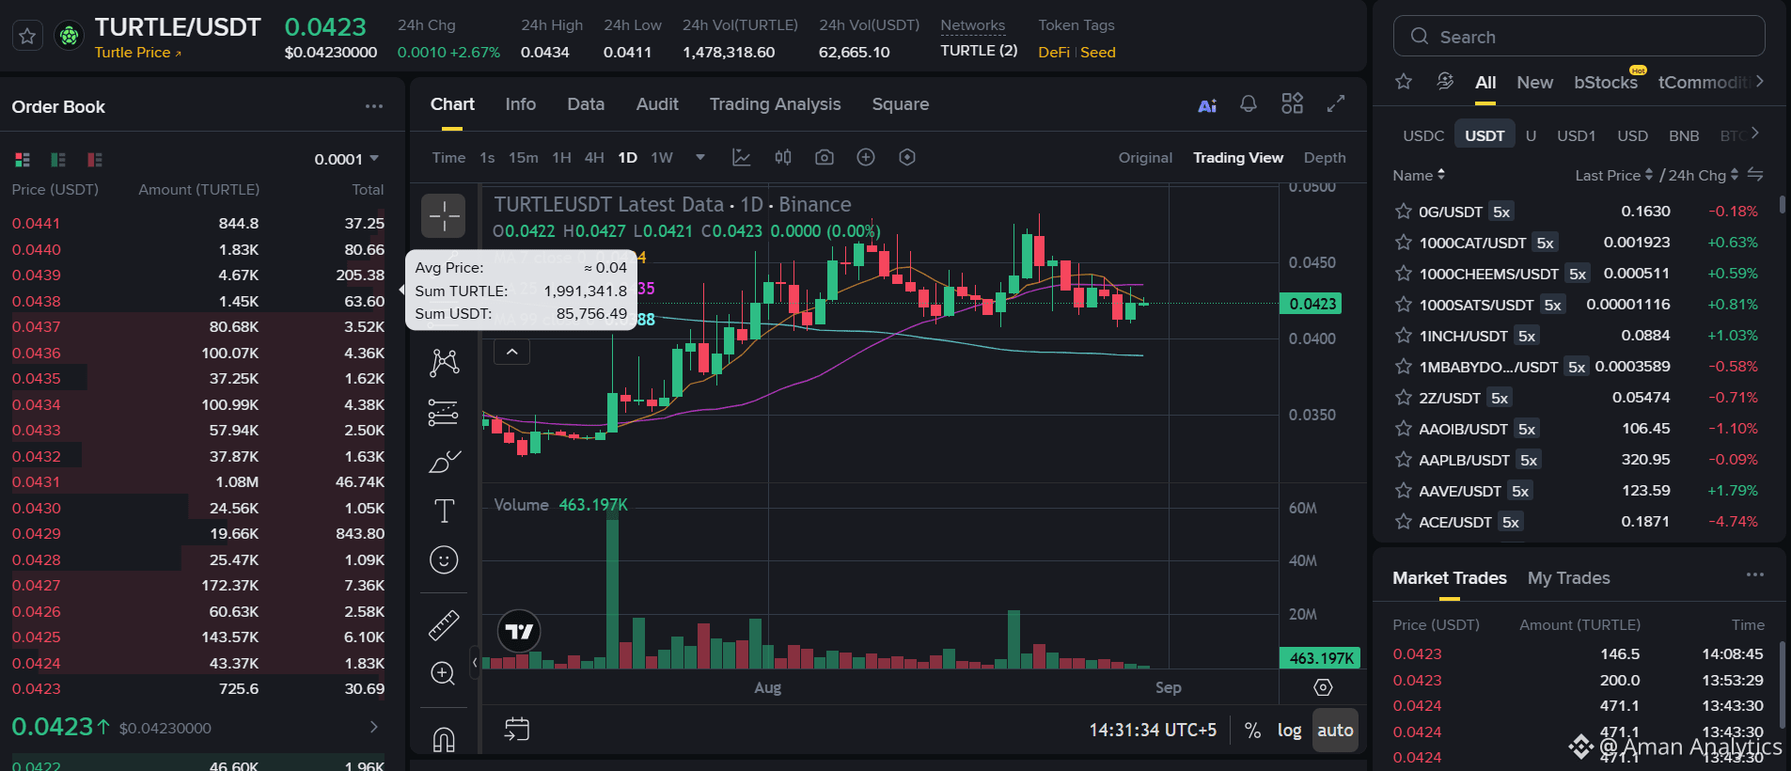
Task: Click the TradingView logo badge
Action: pyautogui.click(x=519, y=631)
